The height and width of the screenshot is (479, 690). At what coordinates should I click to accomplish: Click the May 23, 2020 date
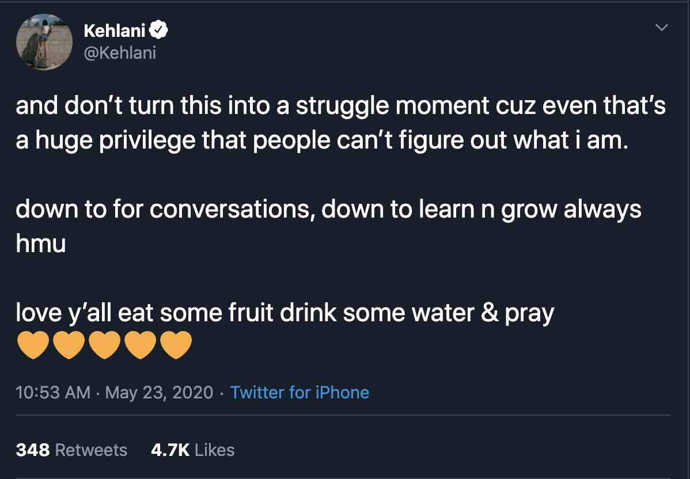[x=159, y=392]
